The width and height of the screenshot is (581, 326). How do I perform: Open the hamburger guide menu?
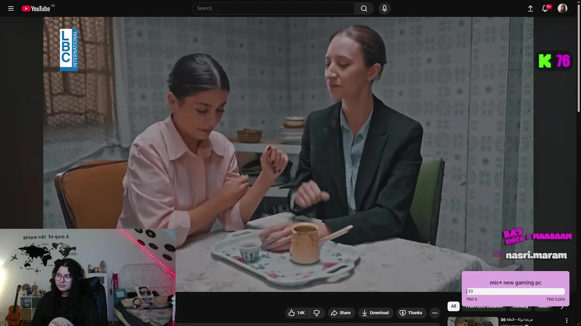click(x=11, y=9)
